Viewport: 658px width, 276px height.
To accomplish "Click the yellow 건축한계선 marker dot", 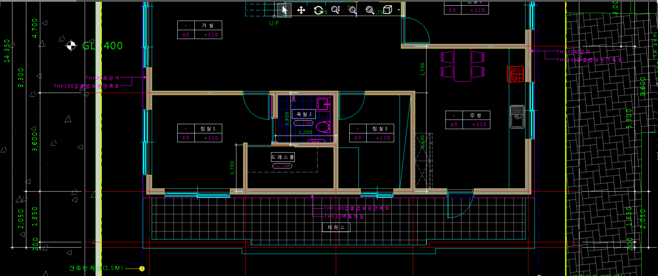I will (142, 268).
